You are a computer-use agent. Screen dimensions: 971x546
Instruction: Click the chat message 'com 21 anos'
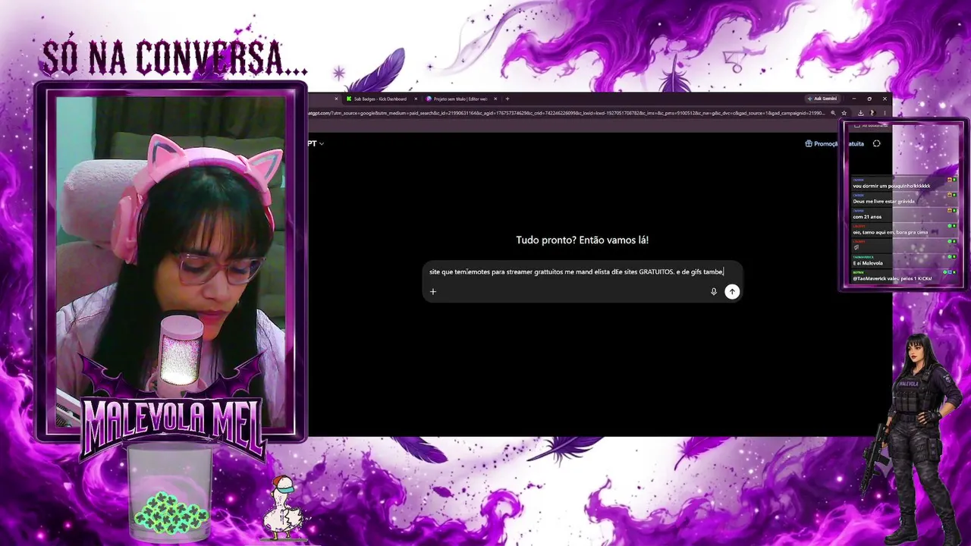(x=867, y=217)
